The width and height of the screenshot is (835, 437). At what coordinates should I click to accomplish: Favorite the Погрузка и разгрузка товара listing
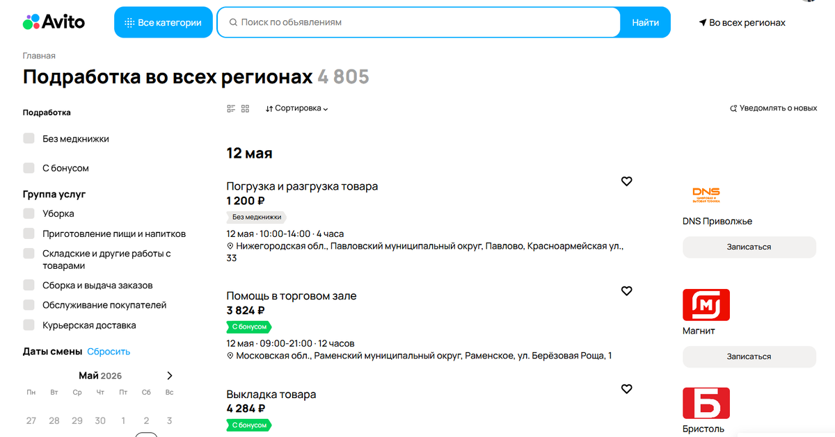point(626,181)
